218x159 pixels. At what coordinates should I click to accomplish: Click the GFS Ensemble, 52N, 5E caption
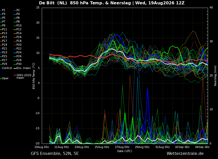pos(55,154)
